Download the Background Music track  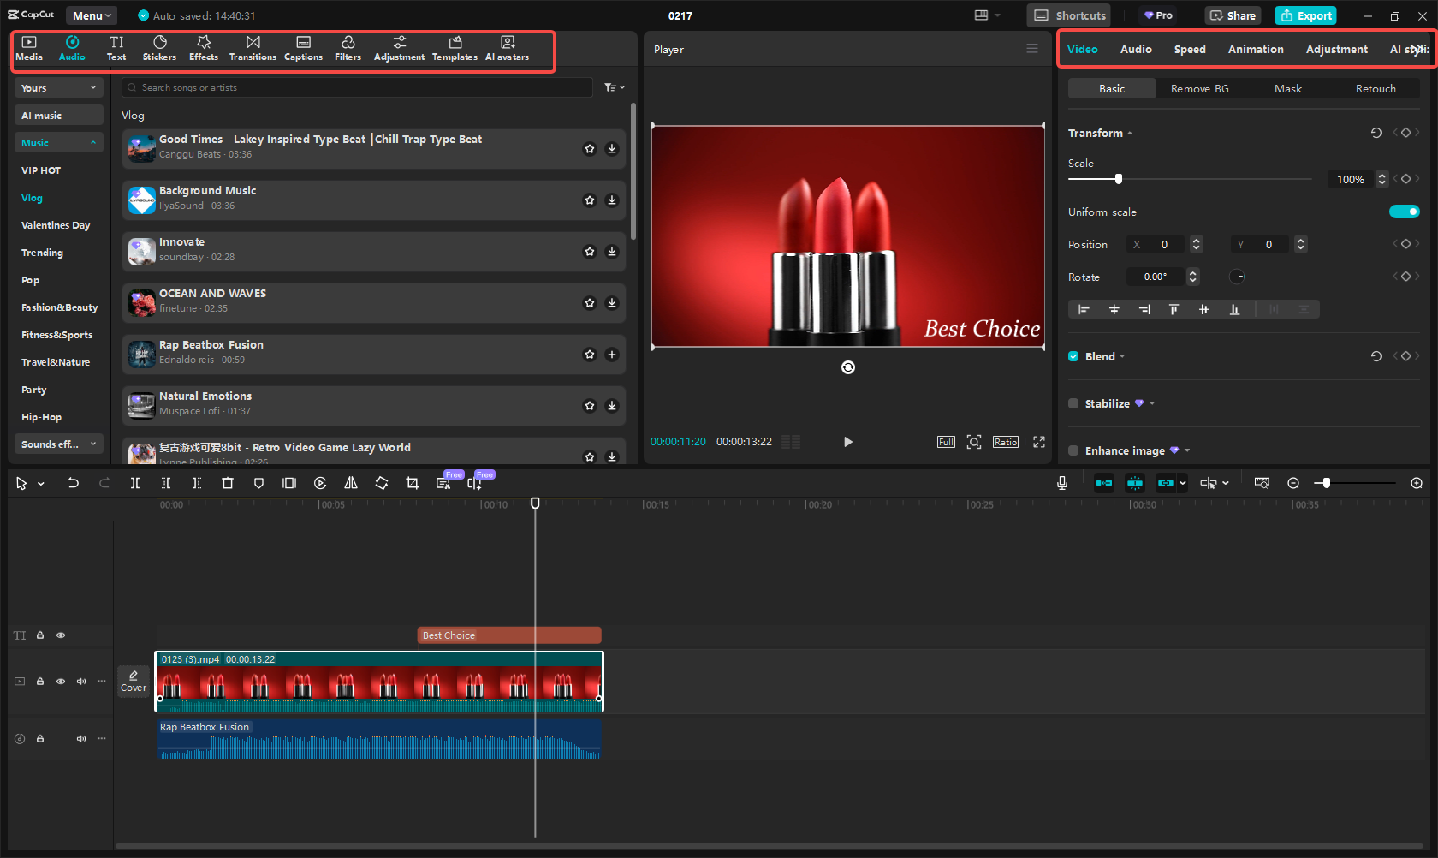pos(612,200)
